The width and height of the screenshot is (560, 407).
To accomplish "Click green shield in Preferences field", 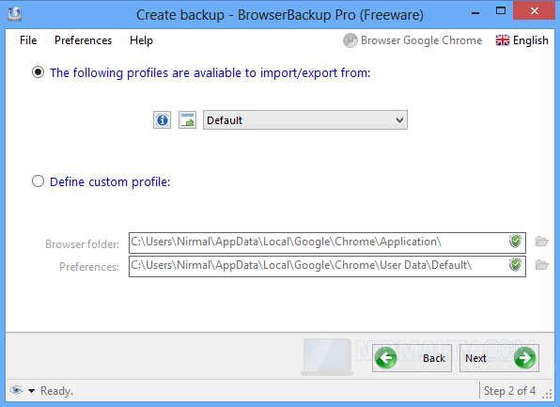I will tap(515, 264).
